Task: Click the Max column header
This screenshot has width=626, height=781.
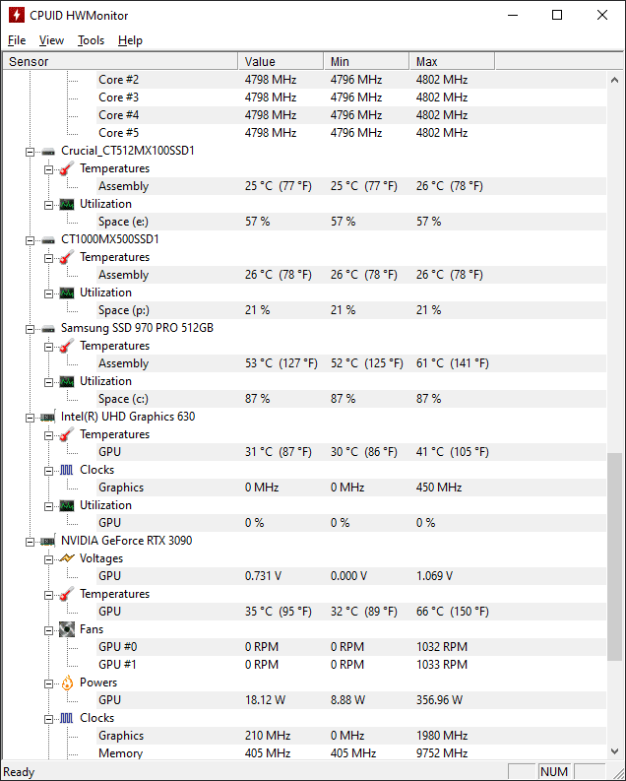Action: [452, 61]
